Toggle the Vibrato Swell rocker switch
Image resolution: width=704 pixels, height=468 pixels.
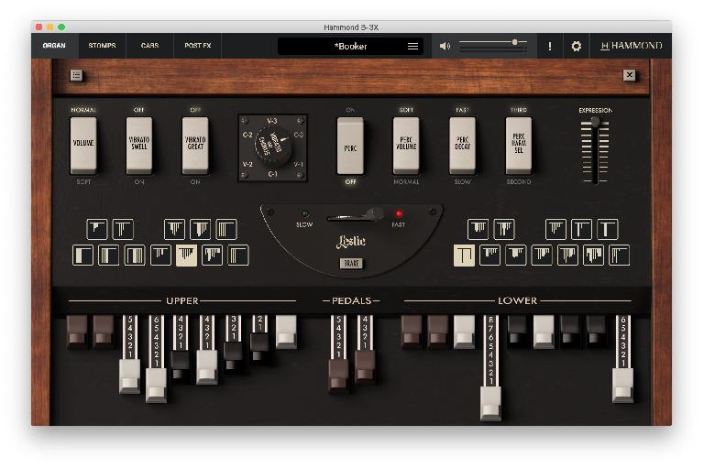[139, 145]
